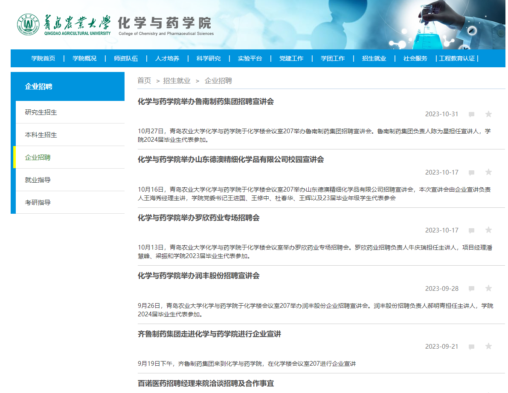Open 学院概况 navigation menu
This screenshot has height=393, width=508.
[84, 58]
